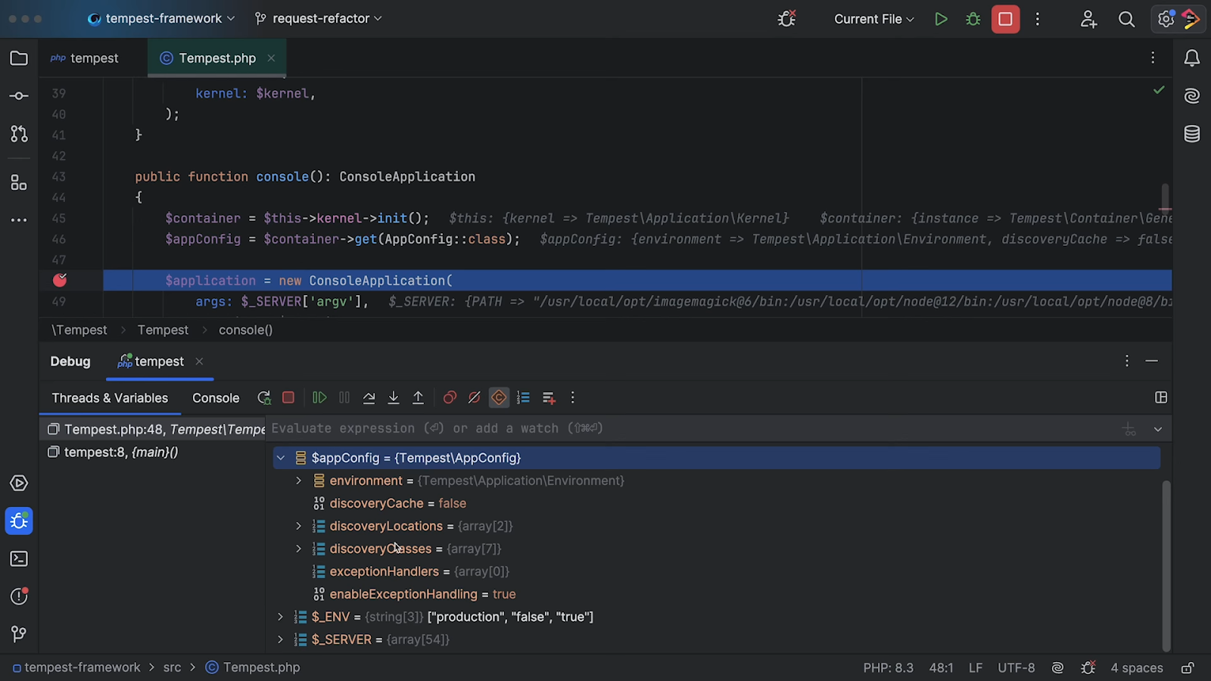Expand the watch expression history dropdown
Screen dimensions: 1211x681
click(x=1158, y=429)
